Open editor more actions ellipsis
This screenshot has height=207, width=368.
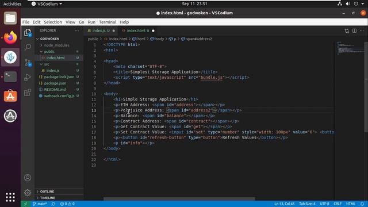pos(362,30)
